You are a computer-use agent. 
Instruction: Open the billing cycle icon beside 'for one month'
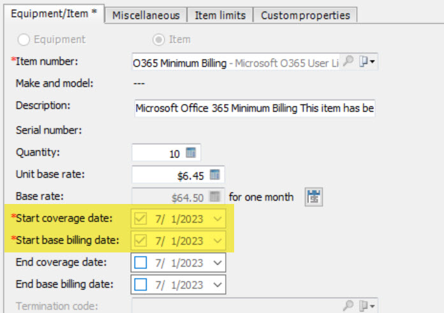tap(313, 197)
